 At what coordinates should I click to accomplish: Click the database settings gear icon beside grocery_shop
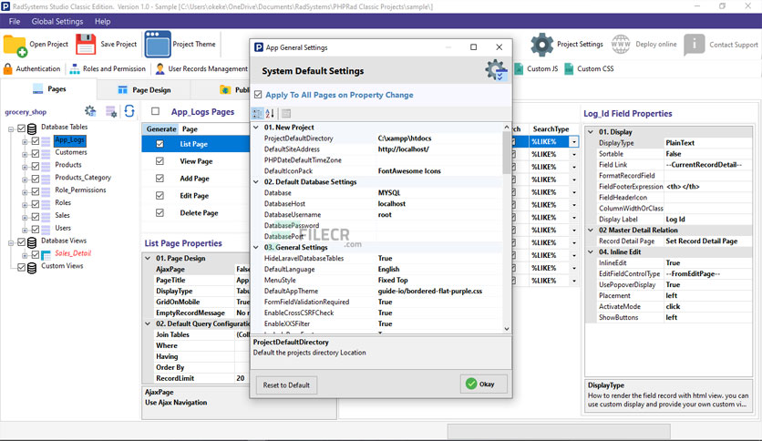coord(90,111)
